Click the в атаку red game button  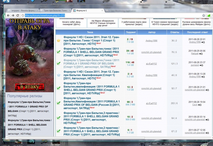[x=30, y=87]
